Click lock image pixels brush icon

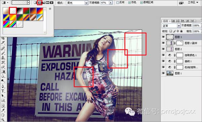174,31
